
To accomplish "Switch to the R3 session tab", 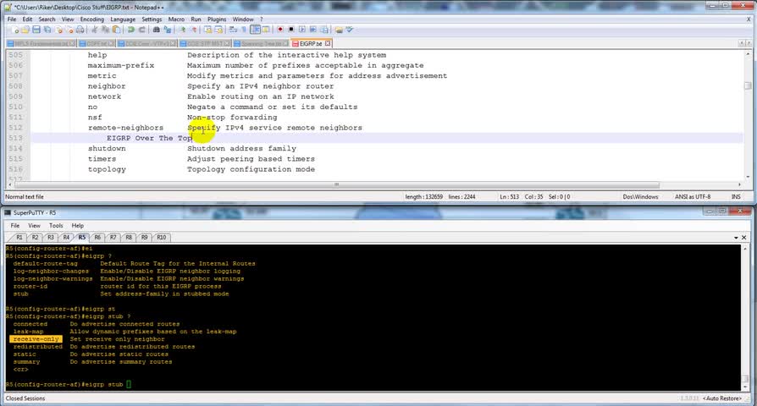I will [x=50, y=237].
